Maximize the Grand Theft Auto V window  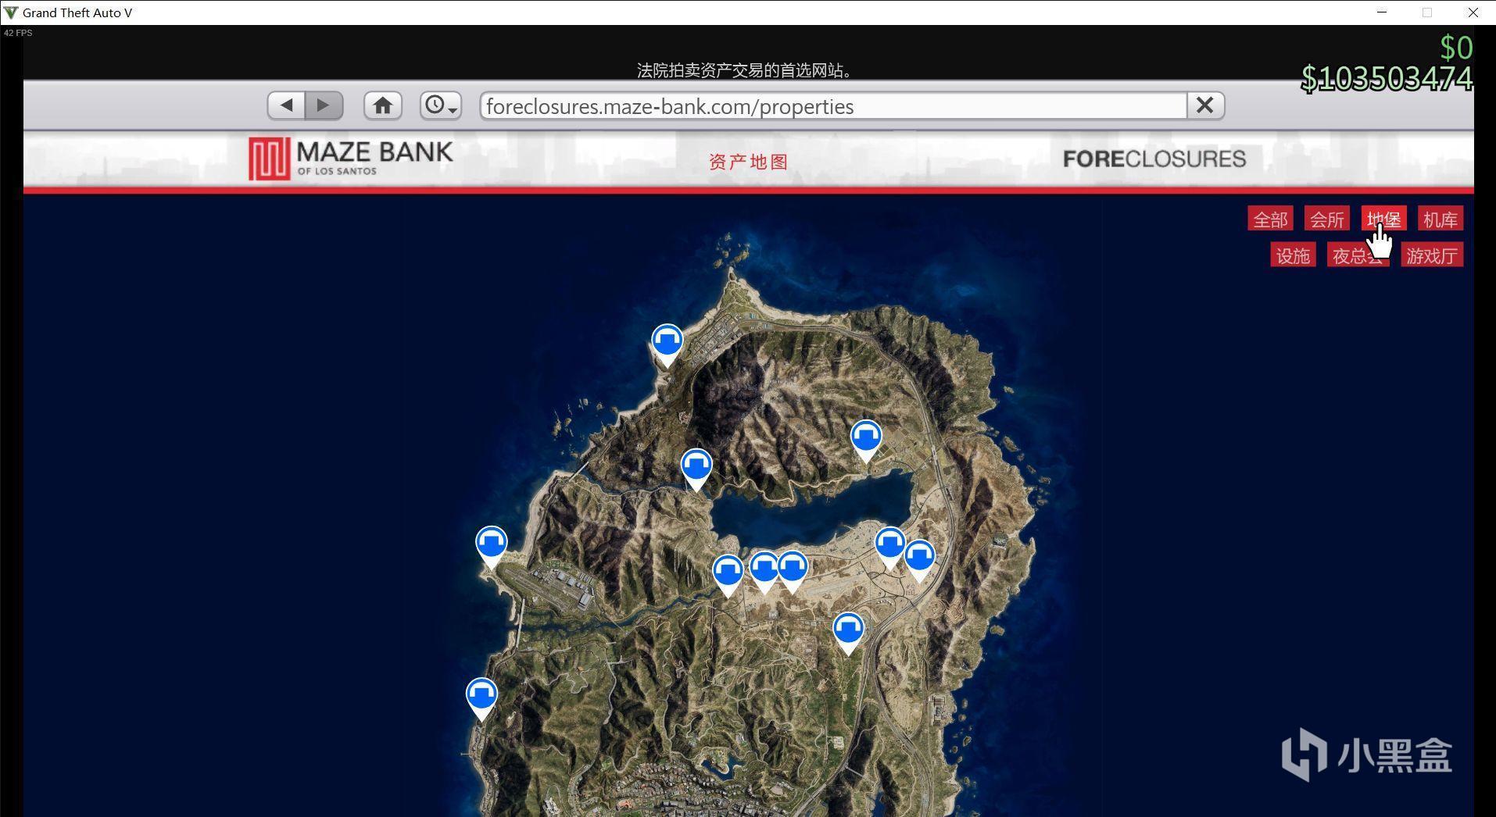click(1427, 12)
